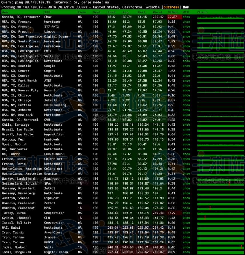Select the 'Israel, Tel Aviv' geo cell
The image size is (245, 255).
point(17,223)
